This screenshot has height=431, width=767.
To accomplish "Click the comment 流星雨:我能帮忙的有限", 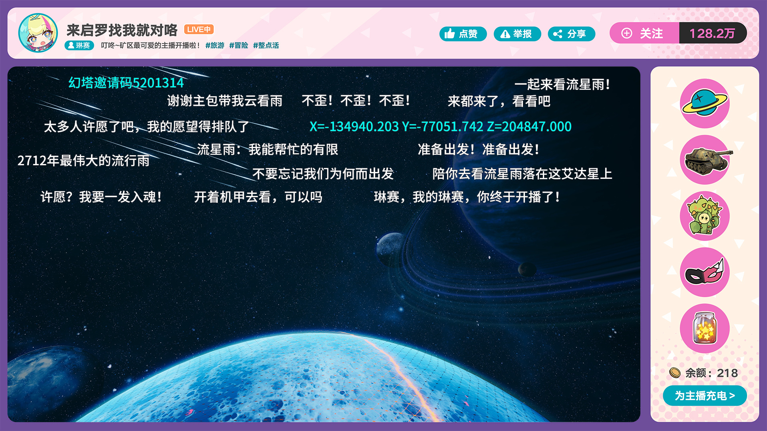I will (268, 149).
